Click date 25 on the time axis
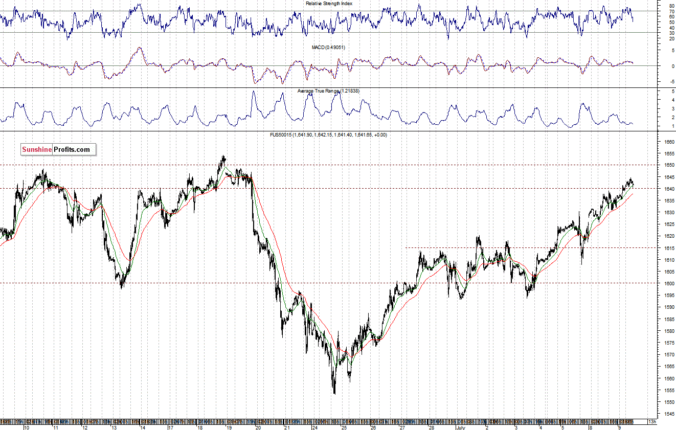This screenshot has height=430, width=676. pos(345,427)
